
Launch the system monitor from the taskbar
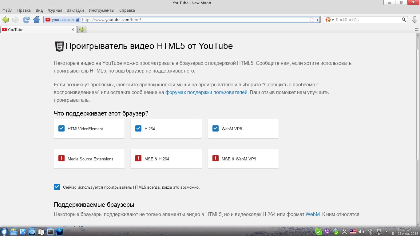coord(22,231)
